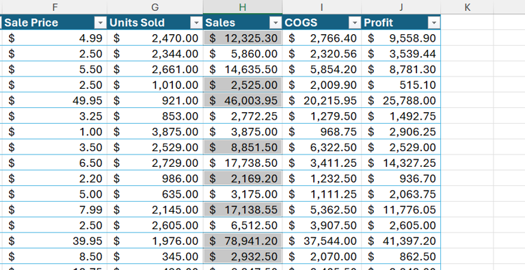Select column H header
This screenshot has width=525, height=270.
tap(243, 7)
